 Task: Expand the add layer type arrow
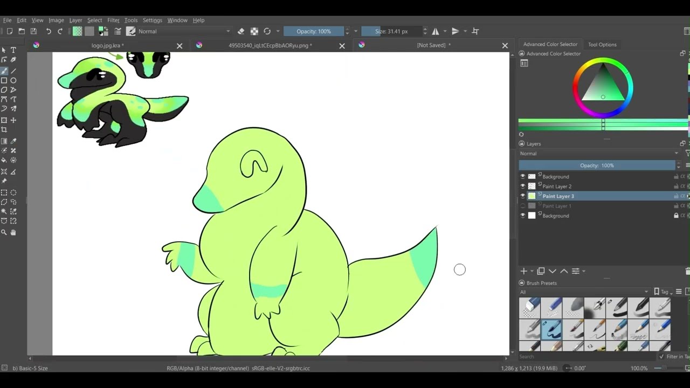[532, 271]
